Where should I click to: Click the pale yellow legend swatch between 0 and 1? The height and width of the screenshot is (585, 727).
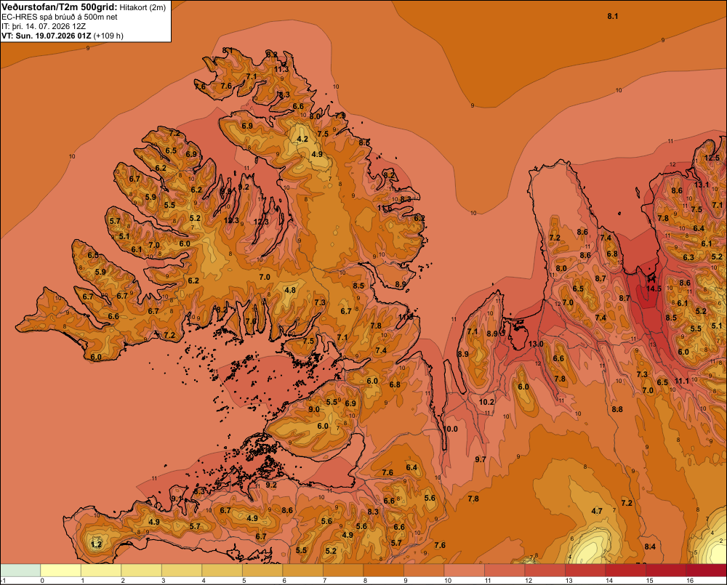[x=61, y=570]
